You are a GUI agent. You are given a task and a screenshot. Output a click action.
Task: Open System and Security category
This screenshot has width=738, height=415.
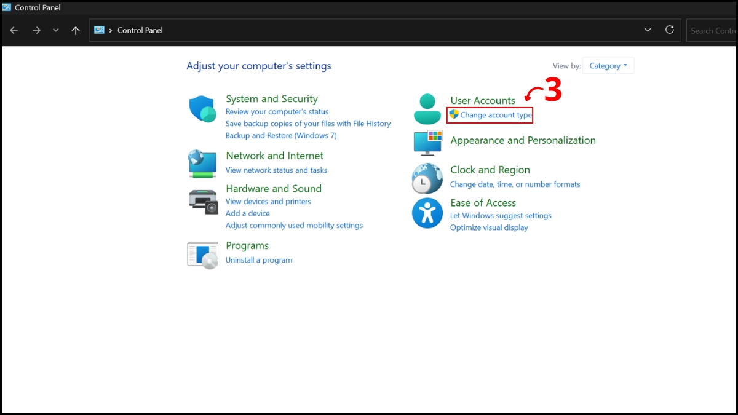[x=272, y=99]
